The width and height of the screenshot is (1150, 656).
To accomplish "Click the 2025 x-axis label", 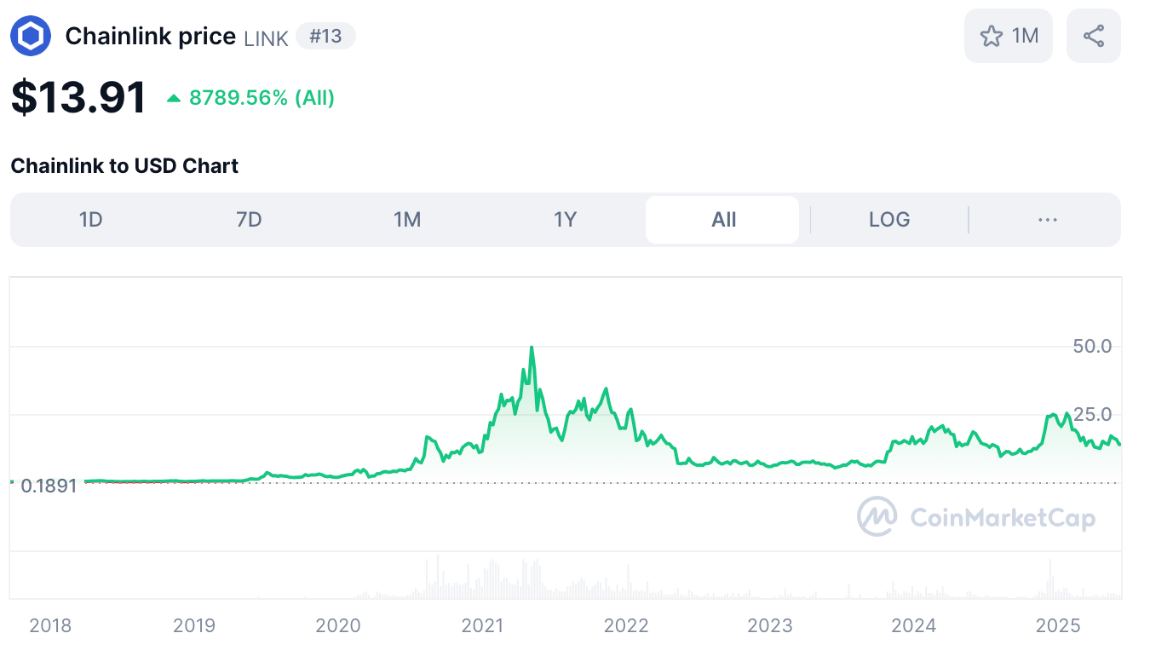I will pos(1057,625).
